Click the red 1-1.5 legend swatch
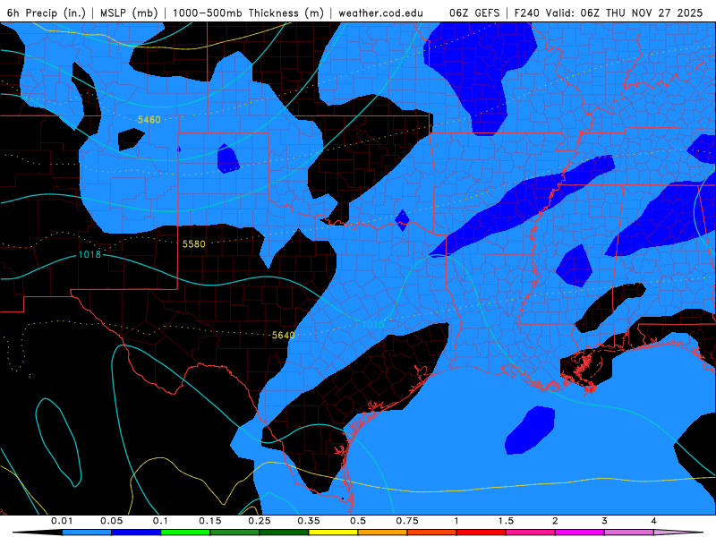716x537 pixels. (482, 533)
